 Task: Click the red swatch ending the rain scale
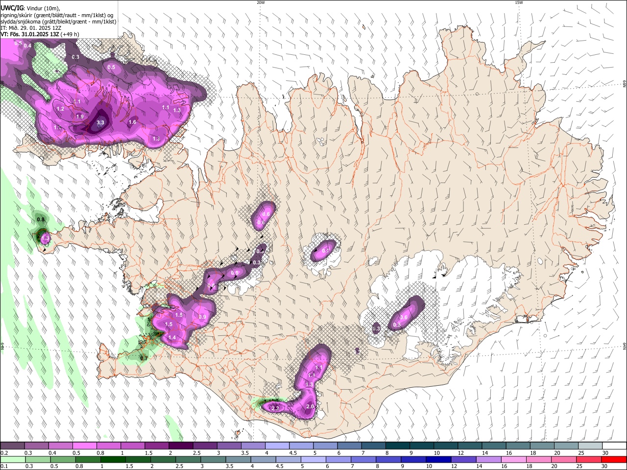614,459
